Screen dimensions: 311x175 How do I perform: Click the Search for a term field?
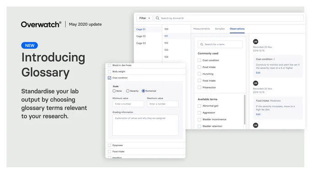coord(220,44)
